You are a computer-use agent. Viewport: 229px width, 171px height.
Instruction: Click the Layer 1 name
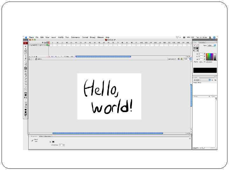pyautogui.click(x=35, y=45)
